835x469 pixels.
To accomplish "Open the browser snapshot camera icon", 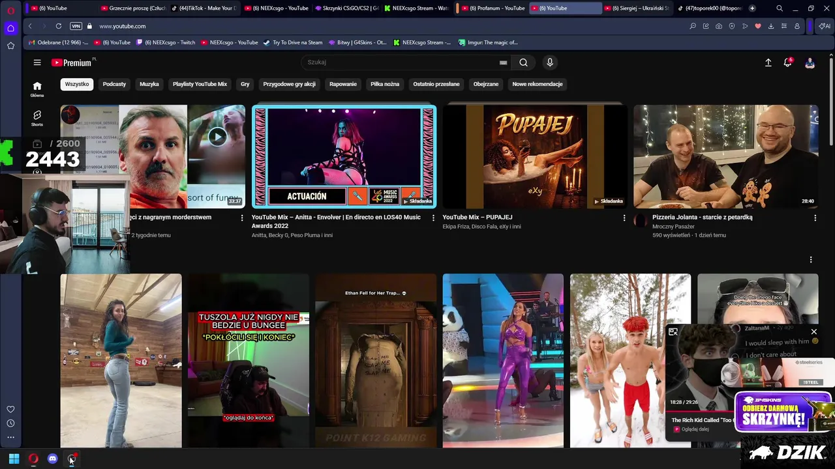I will [x=719, y=26].
